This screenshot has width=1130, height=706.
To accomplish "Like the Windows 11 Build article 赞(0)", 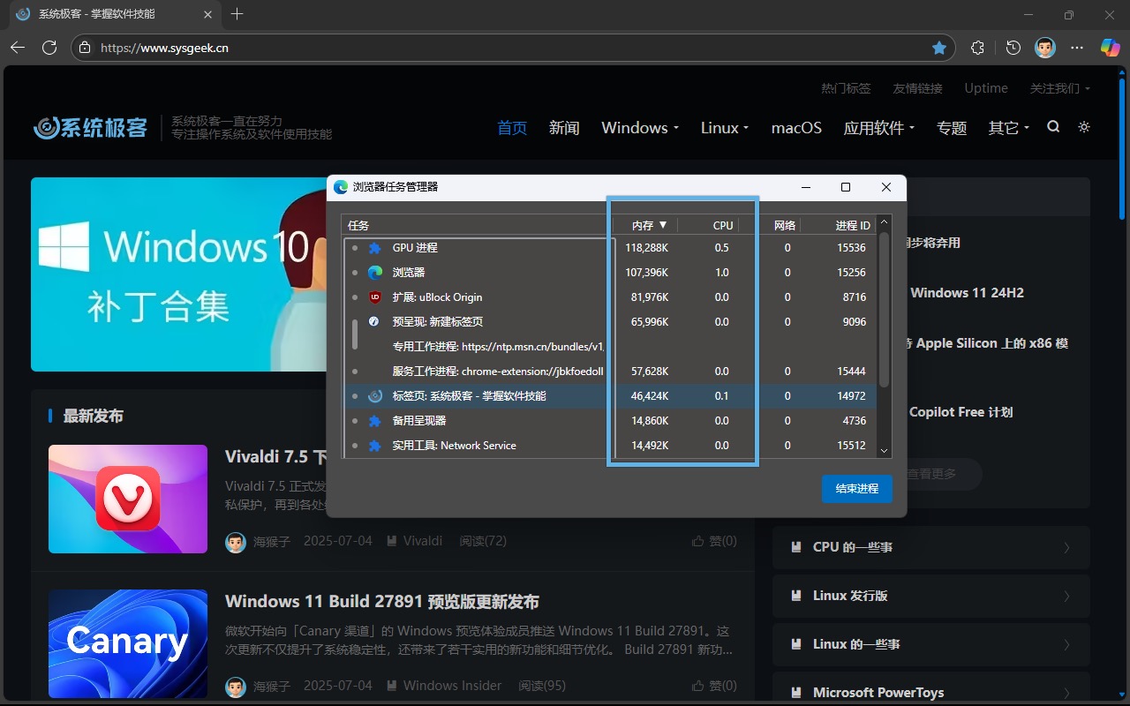I will 714,685.
